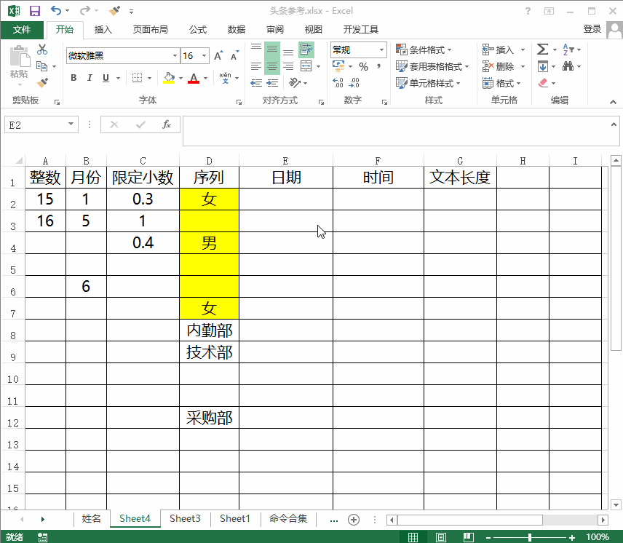Screen dimensions: 623x543
Task: Collapse the ribbon with arrow
Action: tap(613, 102)
